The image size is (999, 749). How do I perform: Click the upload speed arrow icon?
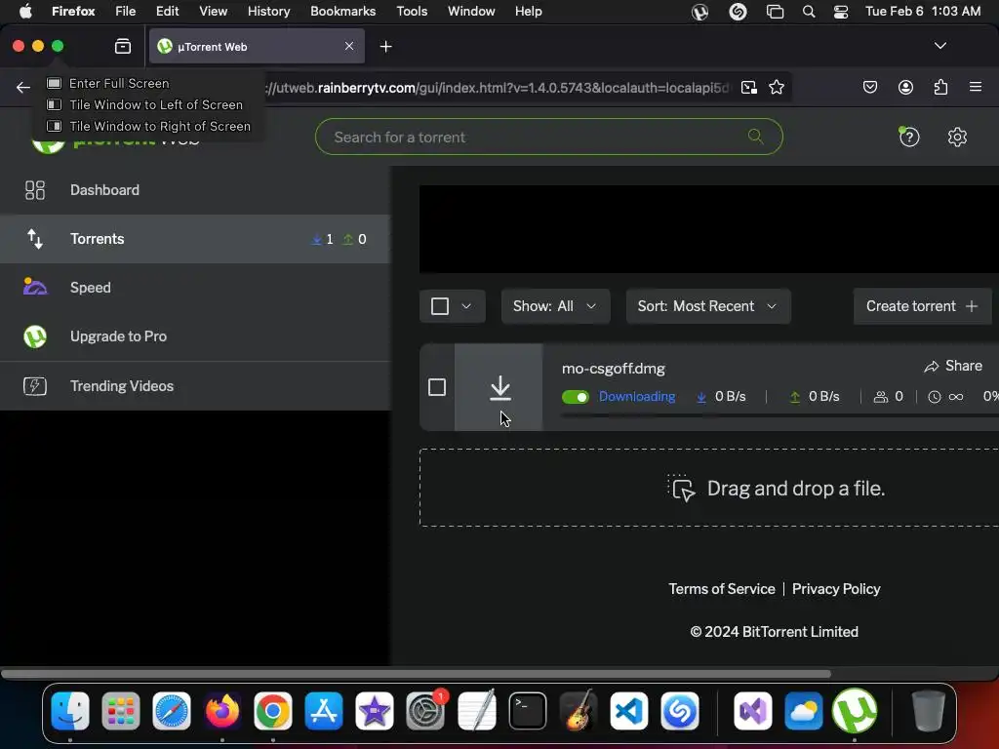point(795,397)
